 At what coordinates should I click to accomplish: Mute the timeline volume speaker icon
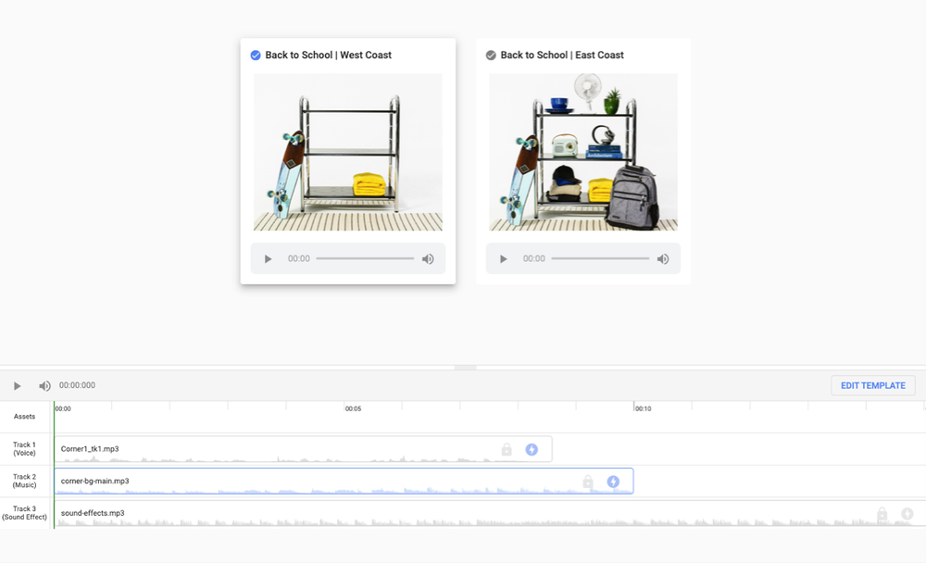coord(44,386)
